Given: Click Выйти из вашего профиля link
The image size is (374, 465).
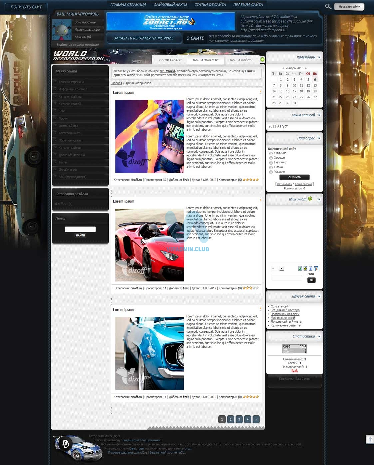Looking at the screenshot, I should click(78, 45).
